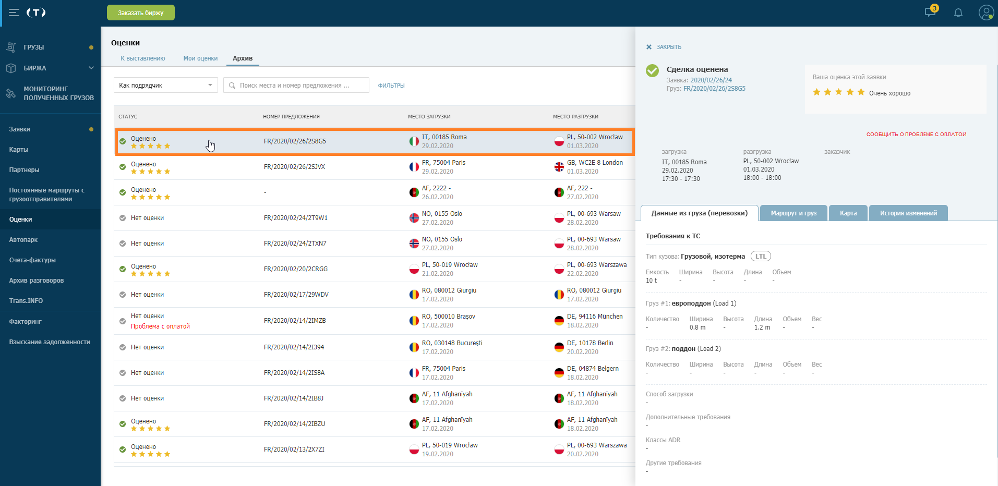This screenshot has width=998, height=486.
Task: Click the Norway flag in FR/2020/02/24/2T9W1 row
Action: pyautogui.click(x=414, y=218)
